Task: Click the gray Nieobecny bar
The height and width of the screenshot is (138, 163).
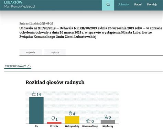Action: pyautogui.click(x=108, y=122)
